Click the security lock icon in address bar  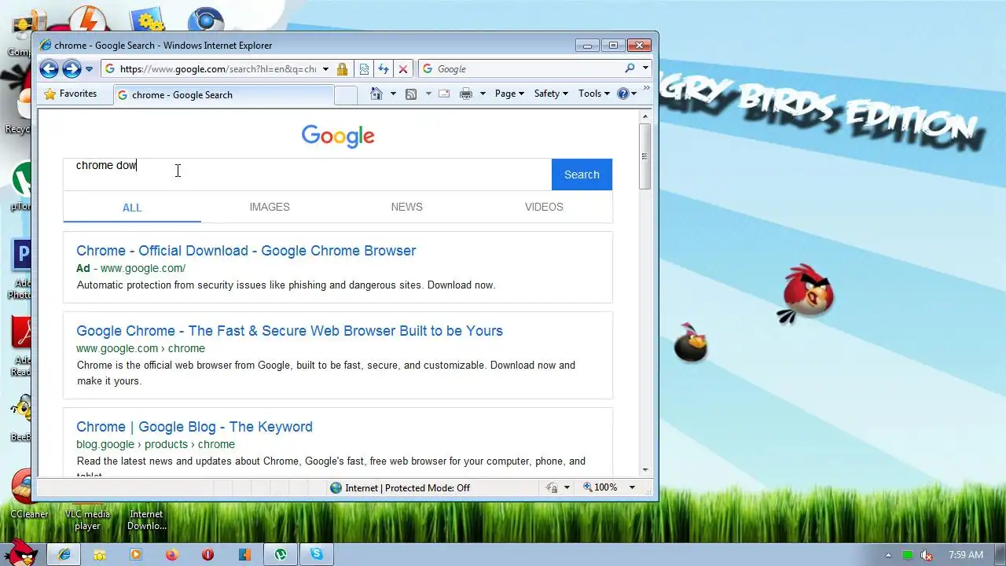tap(342, 69)
